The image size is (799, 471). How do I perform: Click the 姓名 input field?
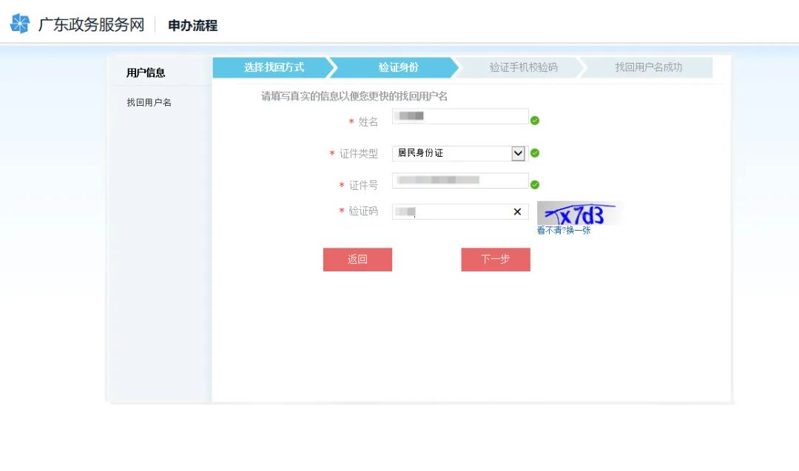(x=459, y=116)
